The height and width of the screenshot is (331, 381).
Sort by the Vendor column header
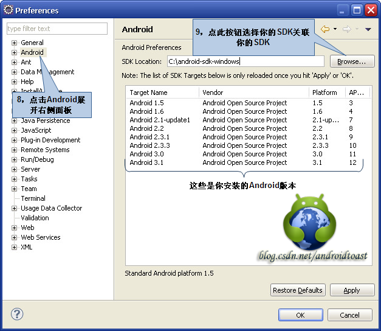pyautogui.click(x=254, y=92)
